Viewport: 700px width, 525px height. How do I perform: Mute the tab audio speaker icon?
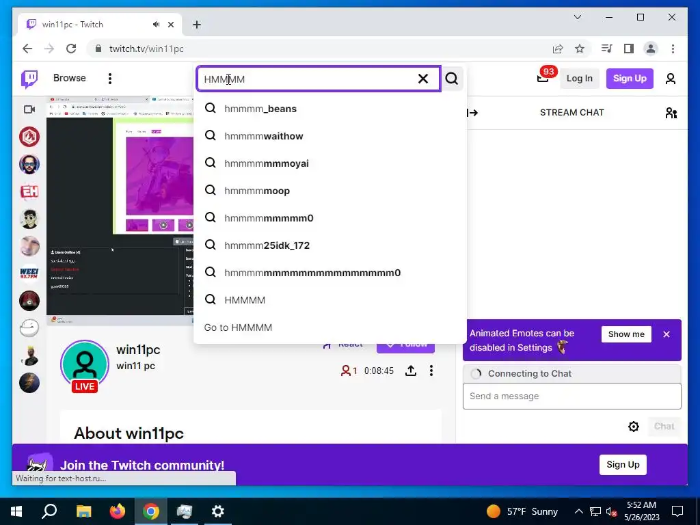156,25
